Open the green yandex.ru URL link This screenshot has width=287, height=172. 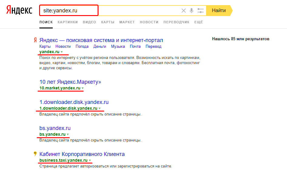coord(49,52)
